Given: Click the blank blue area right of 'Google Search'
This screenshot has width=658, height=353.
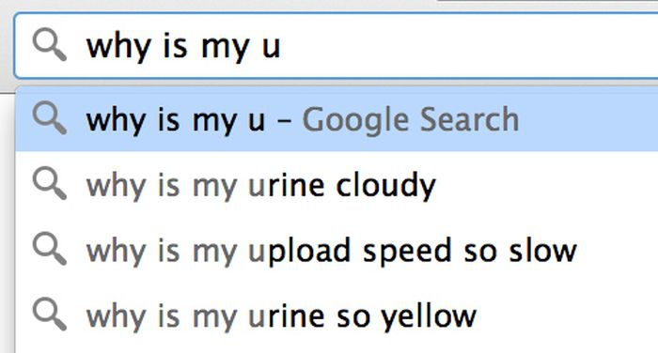Looking at the screenshot, I should [587, 119].
